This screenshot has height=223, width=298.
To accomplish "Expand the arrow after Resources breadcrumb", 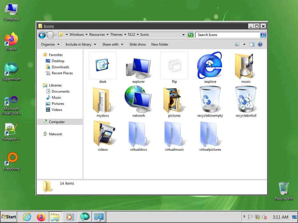I will coord(108,35).
